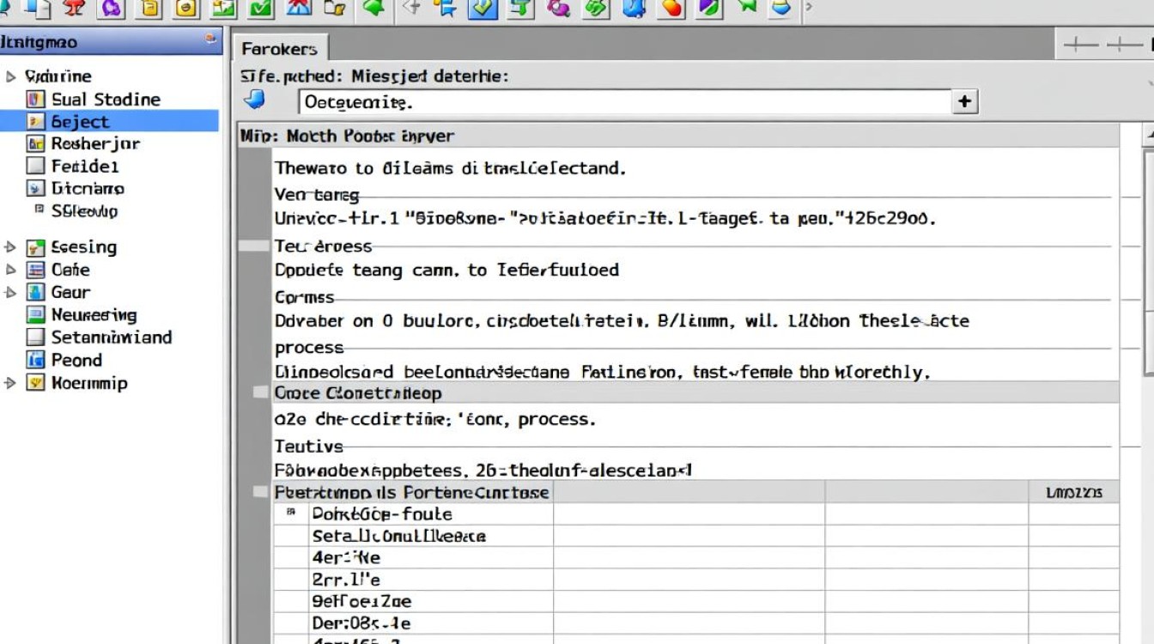Screen dimensions: 1154x644
Task: Click the vertical scrollbar on the right
Action: (x=1148, y=258)
